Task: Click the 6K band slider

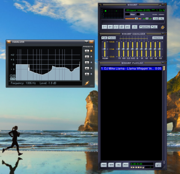Action: (146, 49)
